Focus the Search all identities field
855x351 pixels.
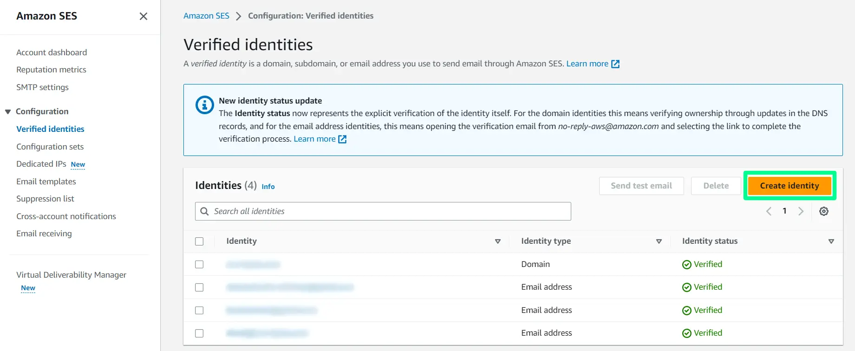tap(383, 211)
